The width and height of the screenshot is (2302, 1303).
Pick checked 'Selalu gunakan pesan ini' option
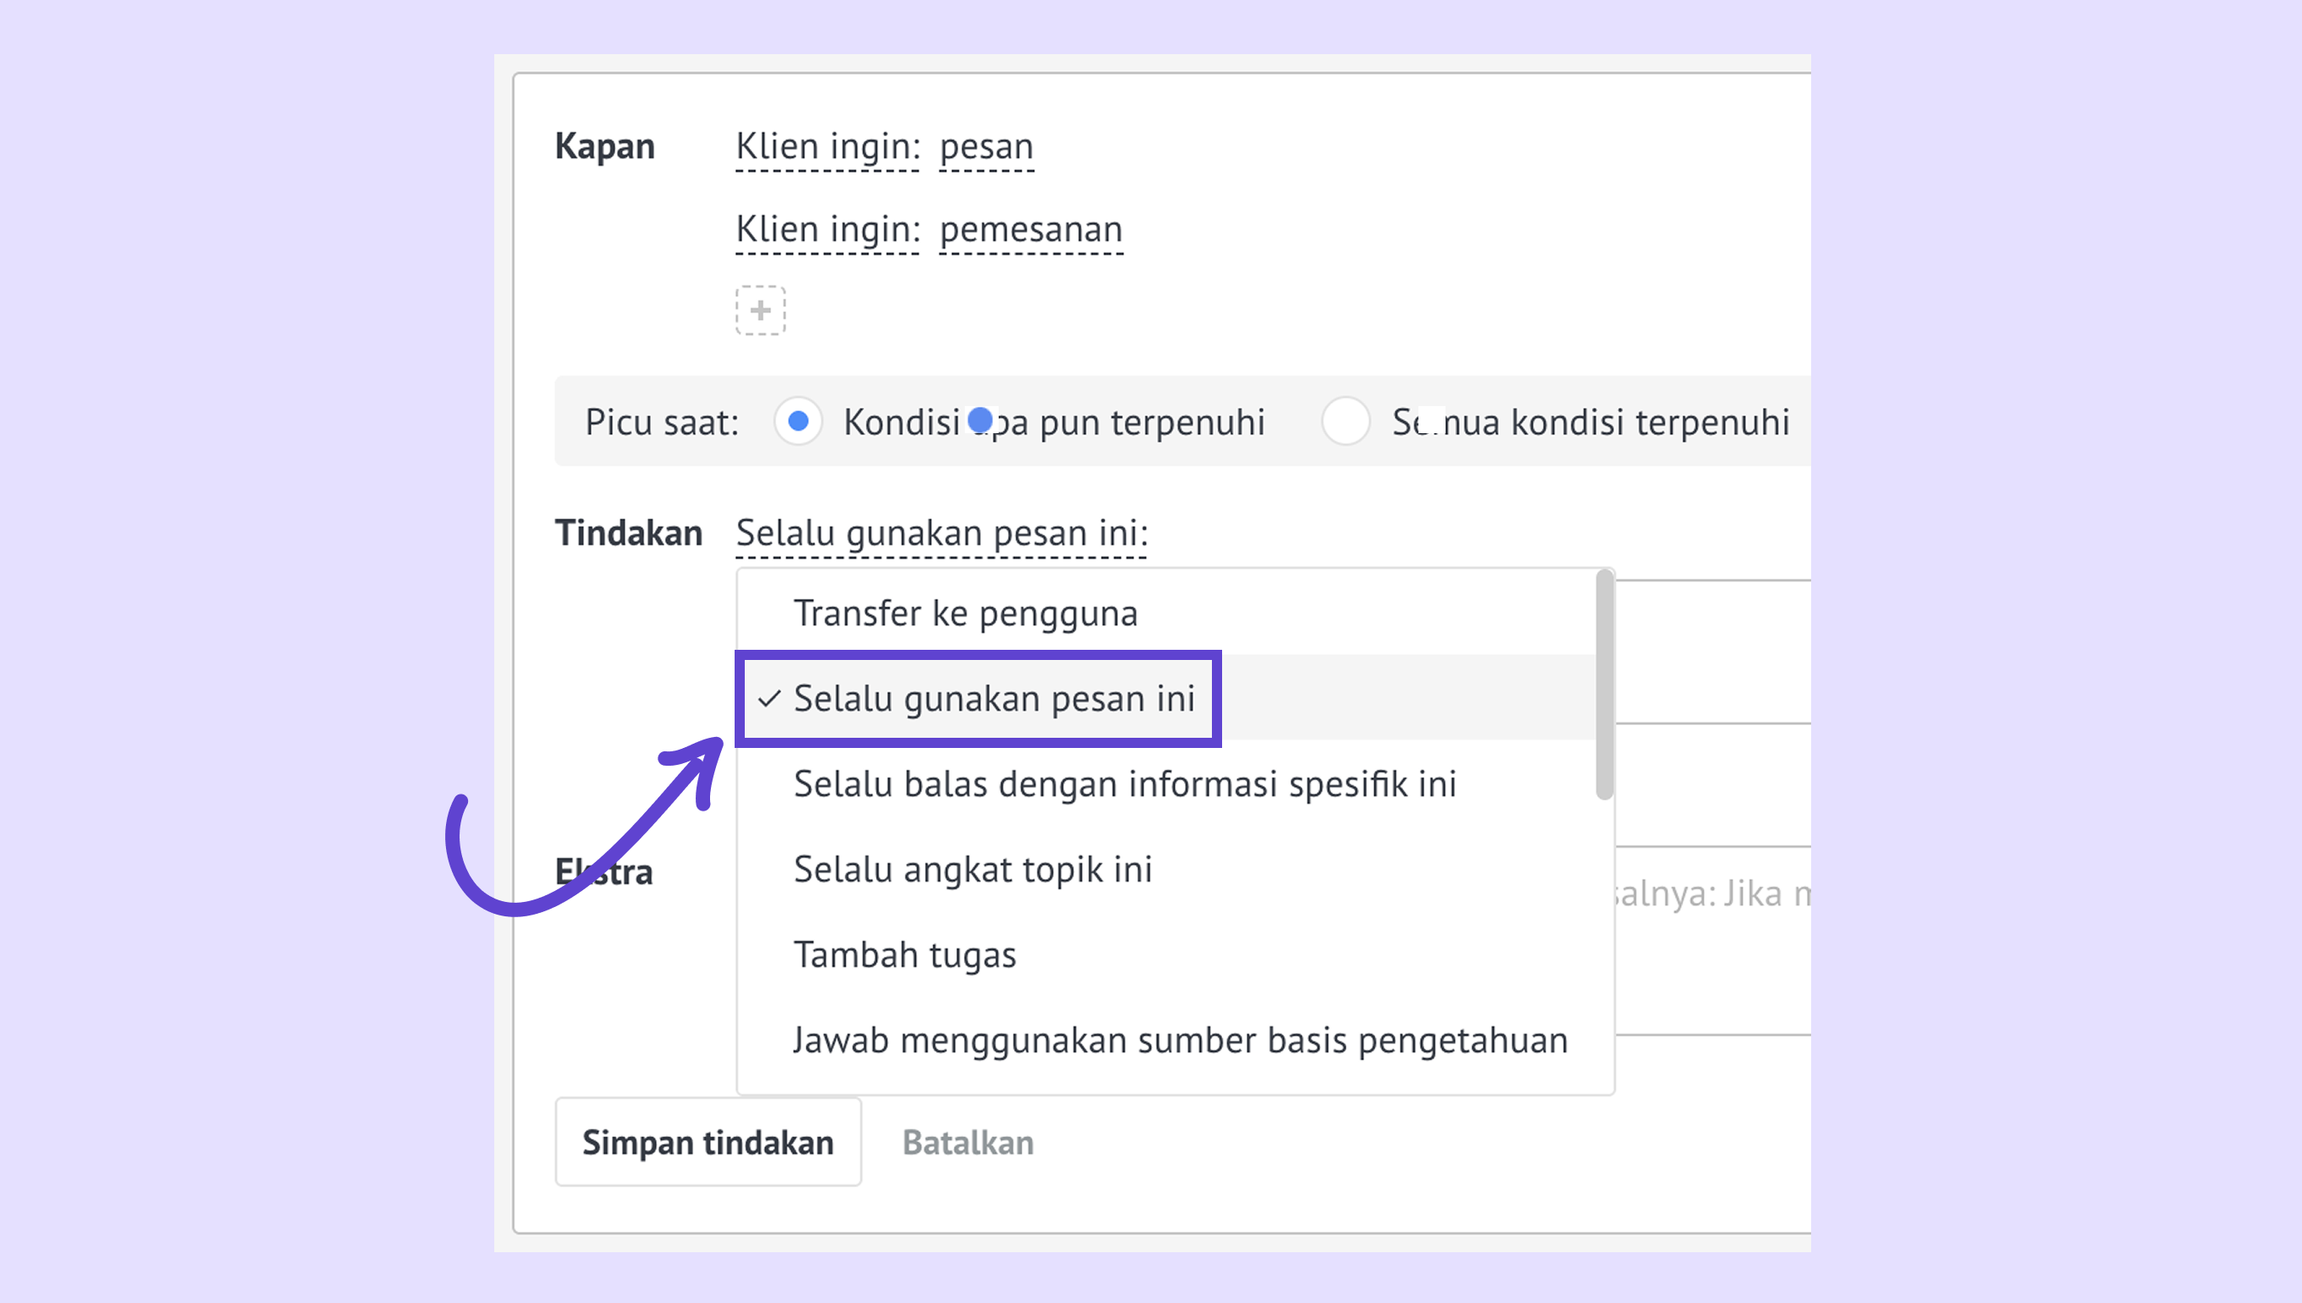click(994, 699)
